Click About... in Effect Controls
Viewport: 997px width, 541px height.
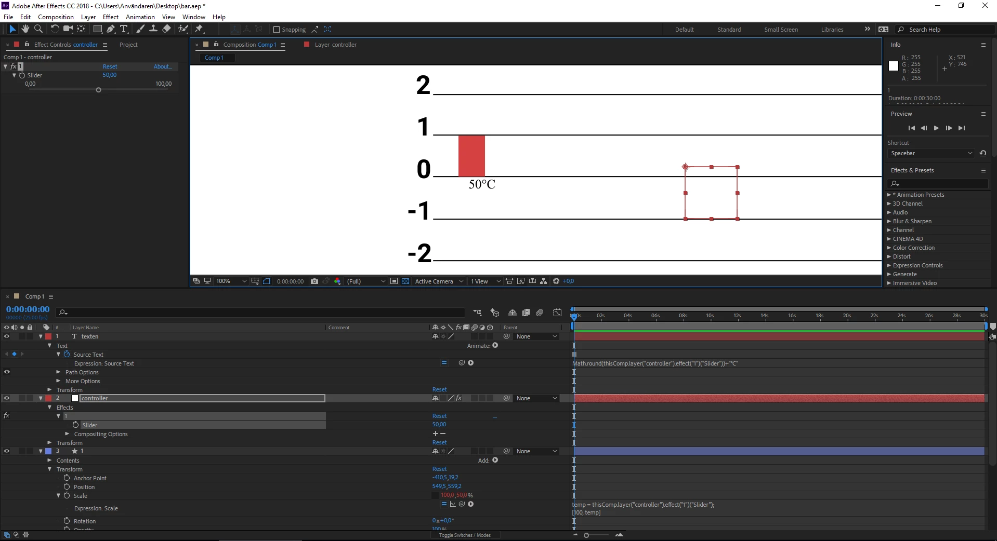click(x=162, y=66)
